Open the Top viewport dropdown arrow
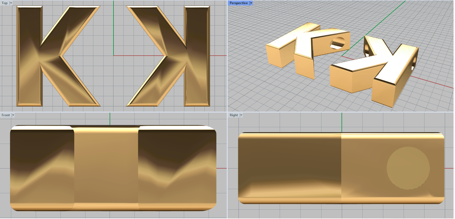This screenshot has height=219, width=455. [x=11, y=3]
